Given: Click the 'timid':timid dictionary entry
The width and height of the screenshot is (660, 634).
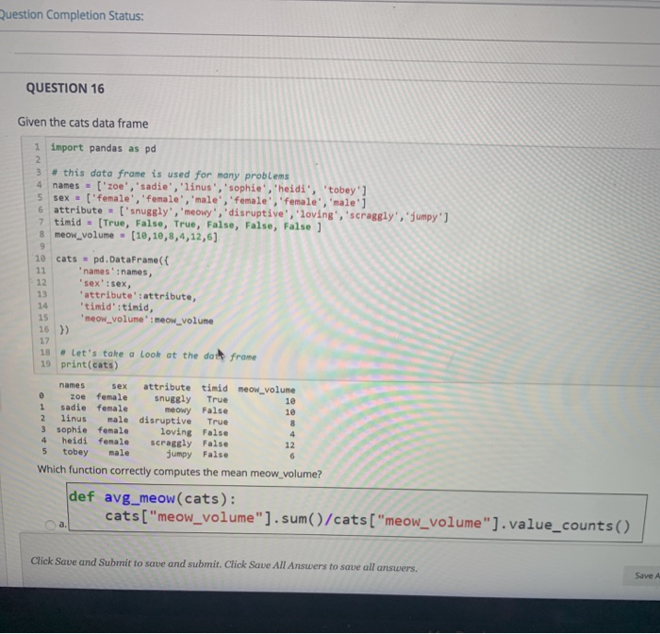Looking at the screenshot, I should (117, 308).
